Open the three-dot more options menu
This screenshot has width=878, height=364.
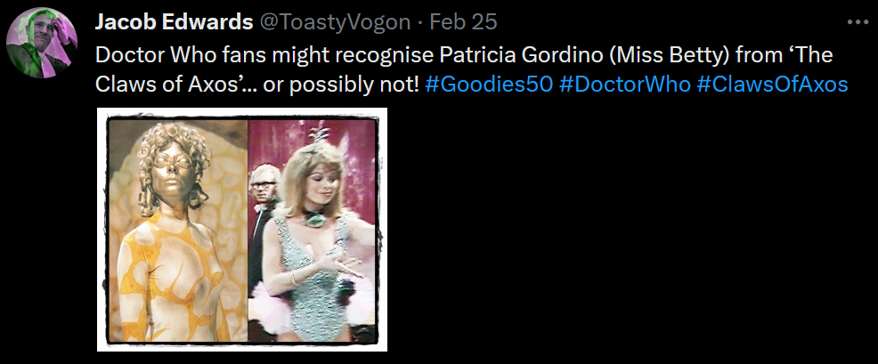coord(858,22)
